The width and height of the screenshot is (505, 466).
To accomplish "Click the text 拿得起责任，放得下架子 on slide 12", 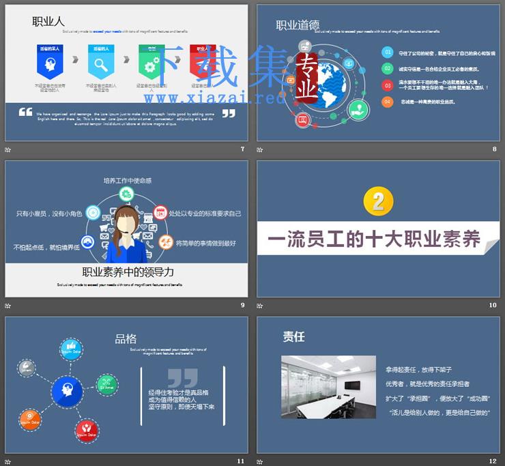I will click(x=419, y=369).
